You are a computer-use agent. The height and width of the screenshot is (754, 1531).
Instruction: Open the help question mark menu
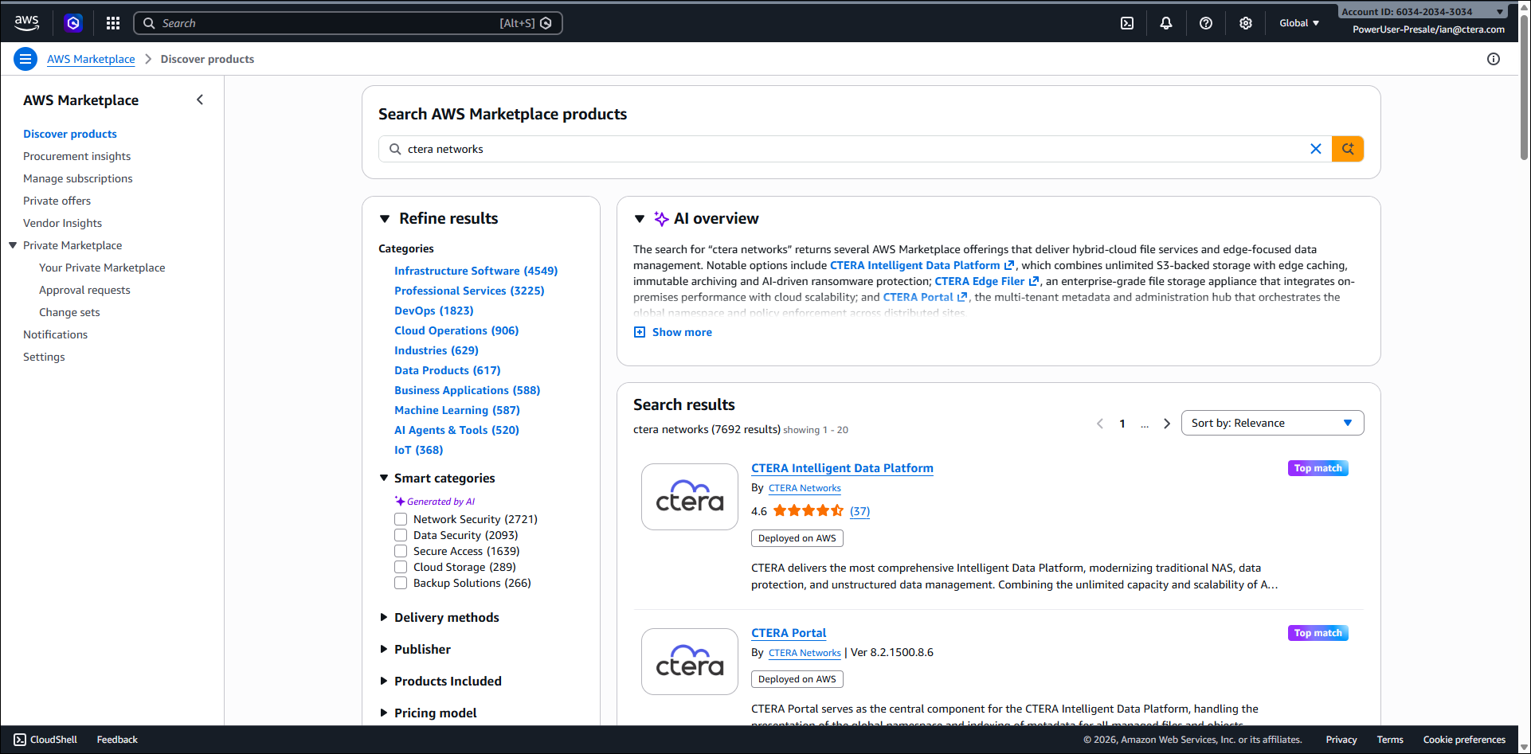(1206, 23)
